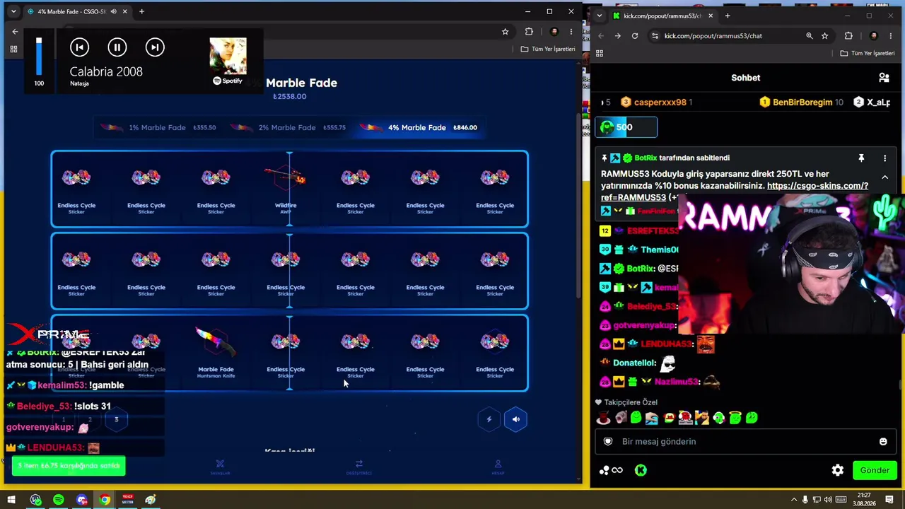Switch to the 1% Marble Fade case
Viewport: 905px width, 509px height.
158,127
